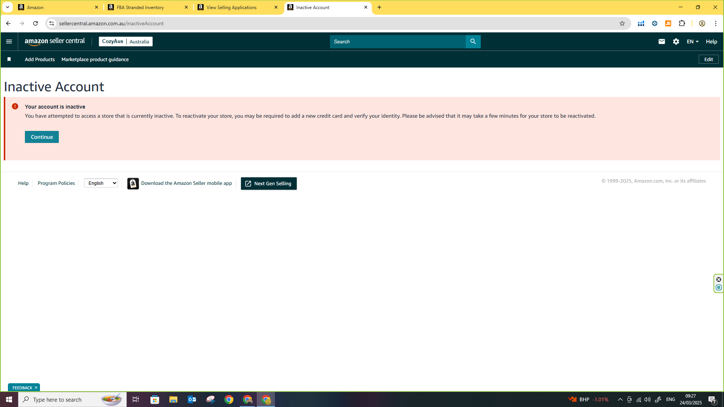Reload the current page
Image resolution: width=724 pixels, height=407 pixels.
35,23
